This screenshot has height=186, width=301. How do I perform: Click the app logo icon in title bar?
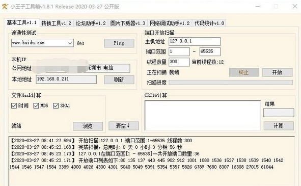5,7
